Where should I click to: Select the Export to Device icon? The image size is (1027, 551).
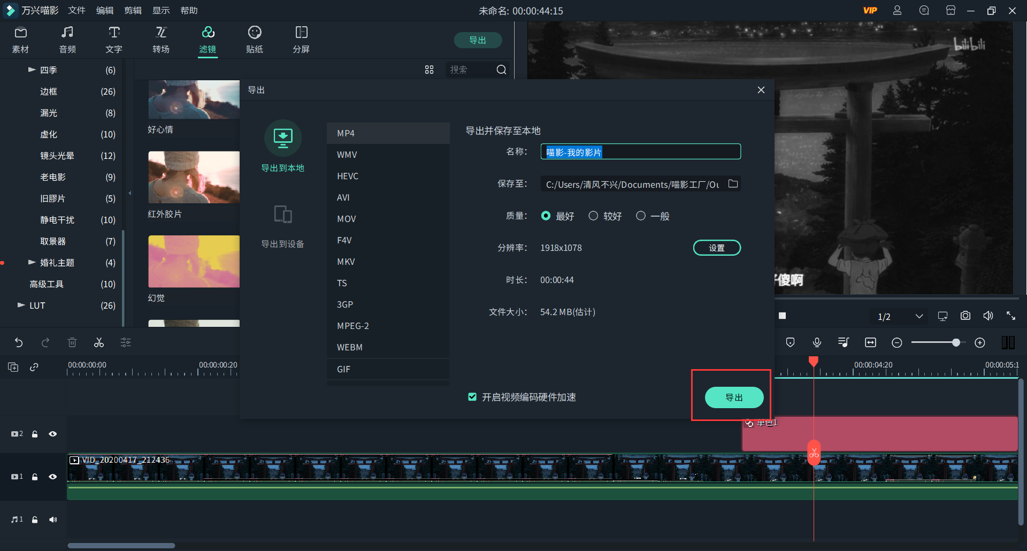point(282,215)
